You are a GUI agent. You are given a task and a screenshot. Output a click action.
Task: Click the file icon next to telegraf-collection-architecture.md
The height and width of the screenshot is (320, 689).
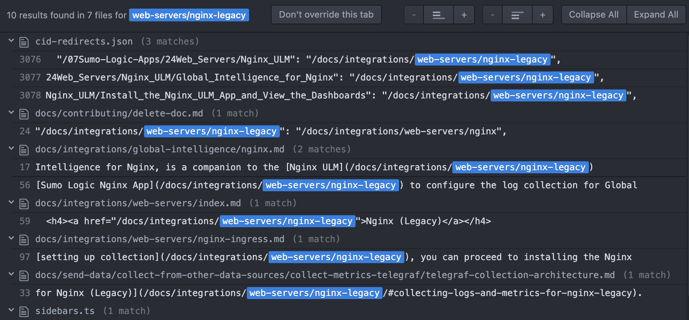(x=24, y=275)
